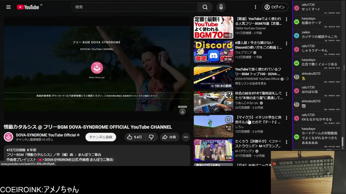Open options for the BGM70選 video

(287, 19)
